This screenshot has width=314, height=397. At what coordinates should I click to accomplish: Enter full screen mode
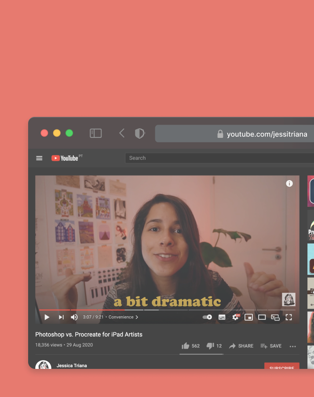tap(289, 317)
